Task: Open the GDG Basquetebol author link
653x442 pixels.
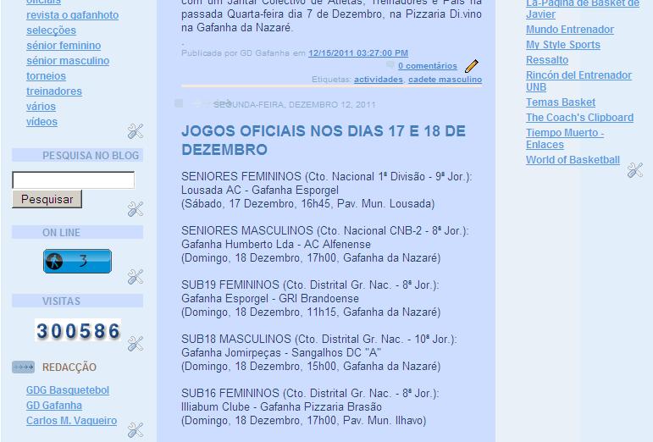Action: (x=68, y=390)
